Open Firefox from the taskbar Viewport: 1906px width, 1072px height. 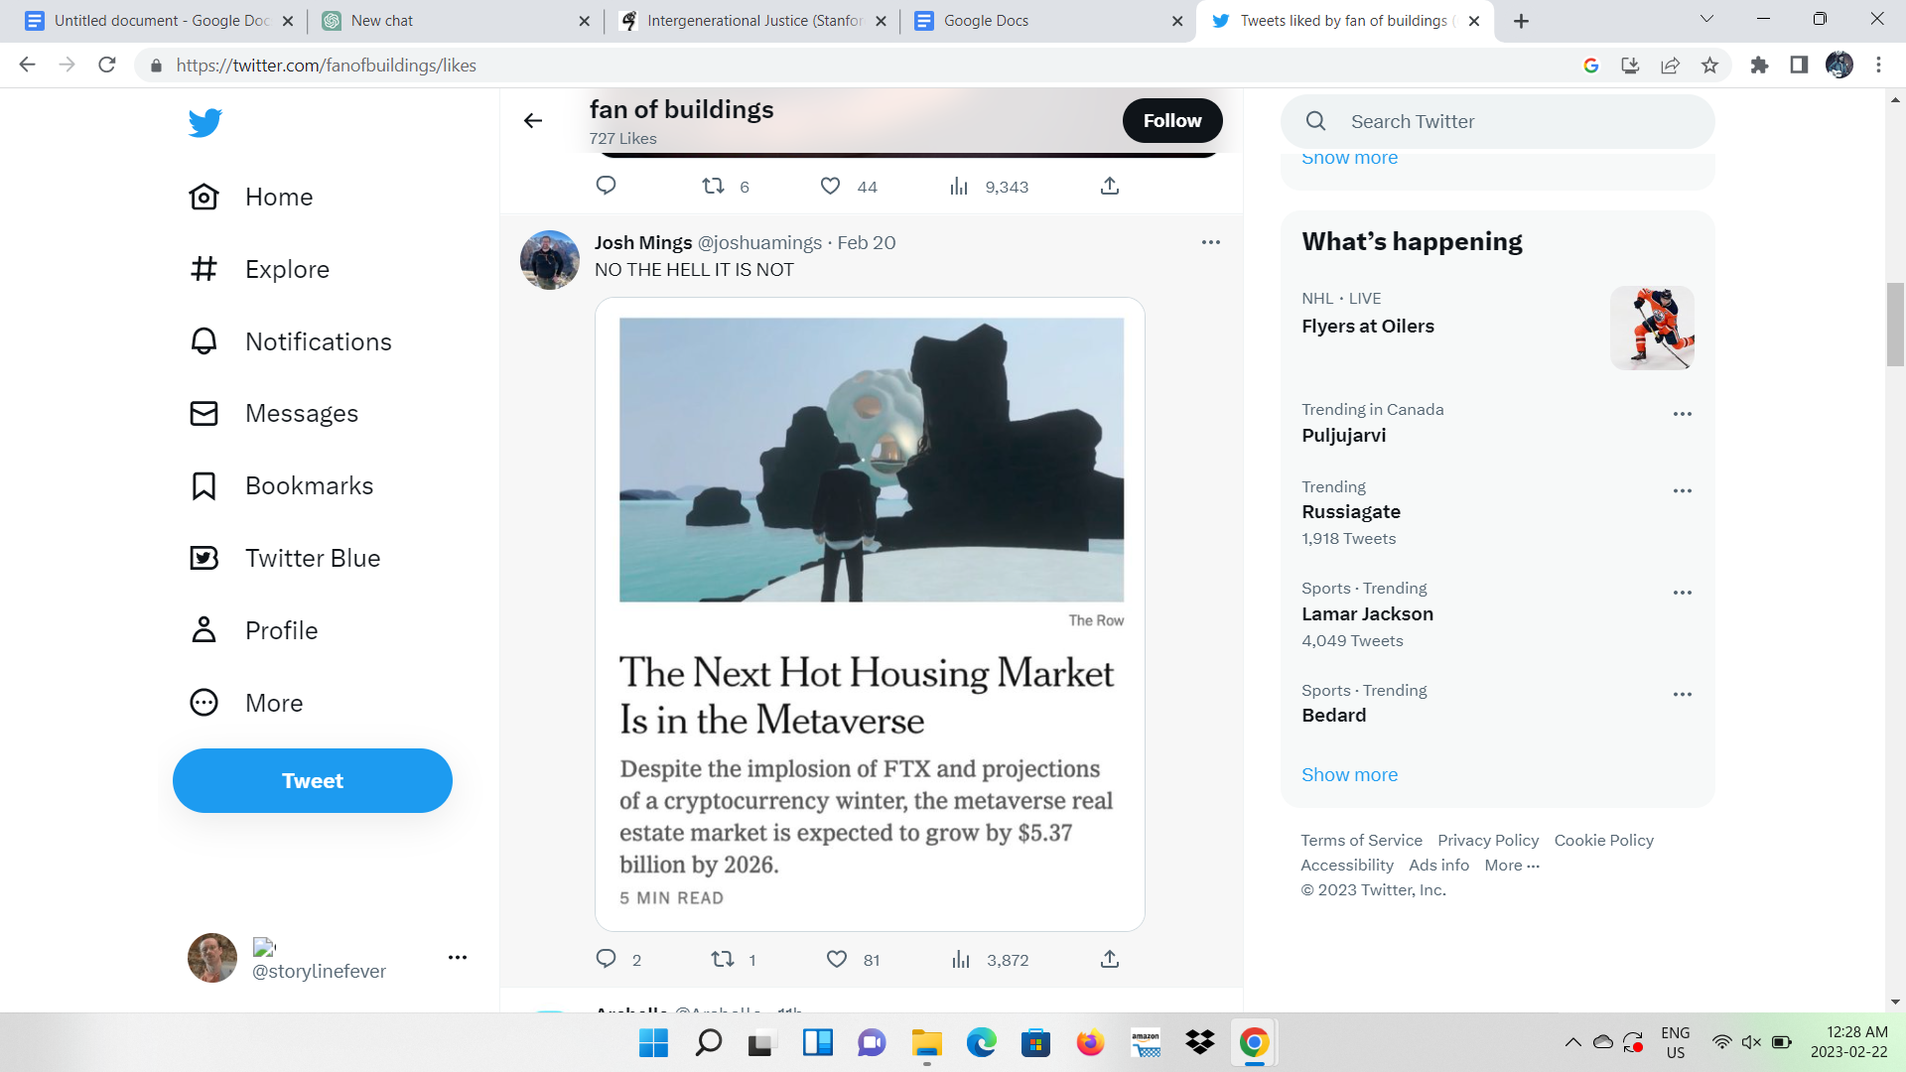[x=1090, y=1043]
